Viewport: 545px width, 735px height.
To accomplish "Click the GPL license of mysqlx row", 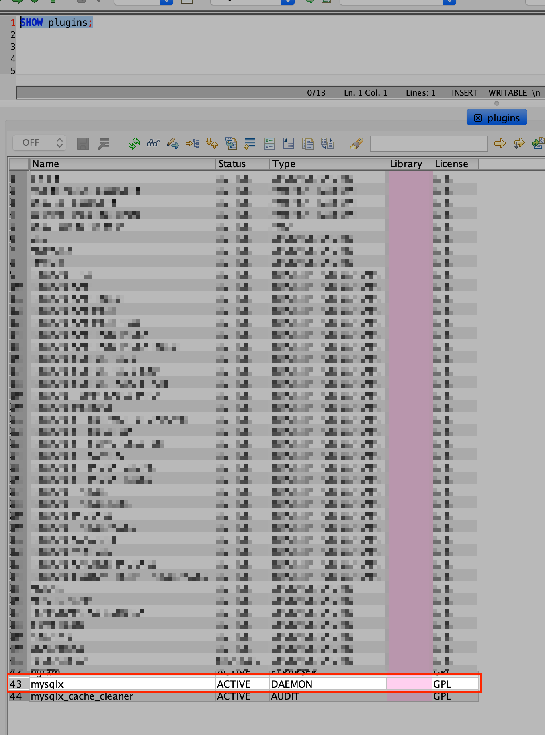I will point(455,684).
